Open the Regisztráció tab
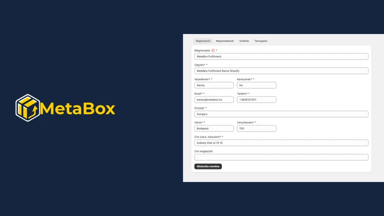 click(x=203, y=41)
